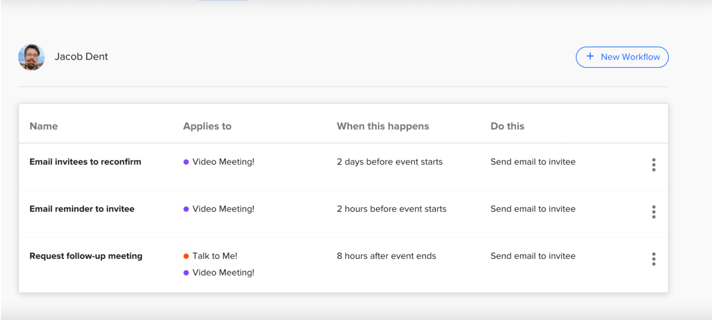Click 2 days before event starts trigger

(390, 162)
